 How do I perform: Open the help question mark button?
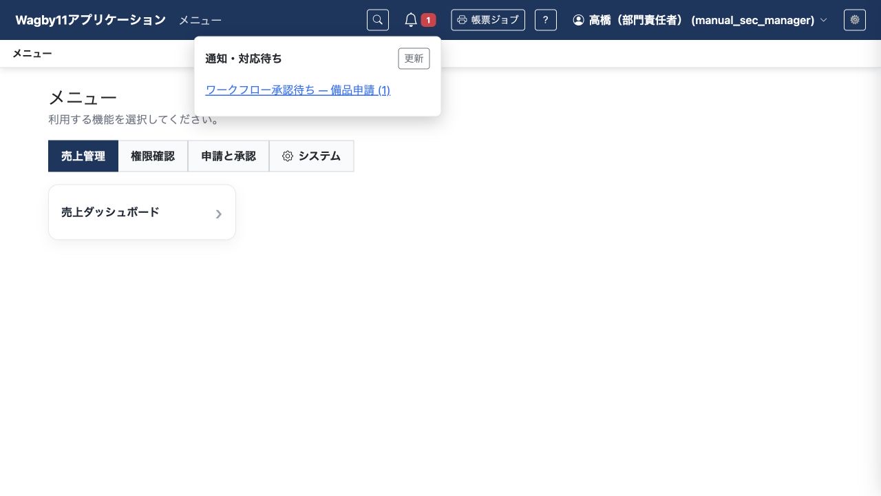click(x=546, y=20)
